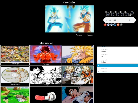This screenshot has height=103, width=138.
Task: Click the Tecnicas link text
Action: point(46,64)
